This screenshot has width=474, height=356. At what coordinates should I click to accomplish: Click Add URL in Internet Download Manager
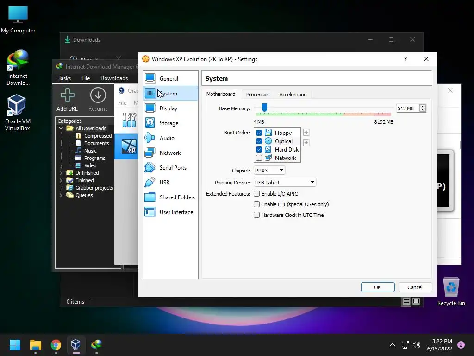(67, 100)
